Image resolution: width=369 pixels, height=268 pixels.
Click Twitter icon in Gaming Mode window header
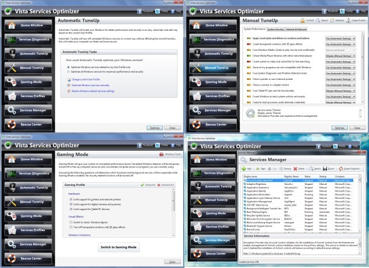pyautogui.click(x=157, y=145)
